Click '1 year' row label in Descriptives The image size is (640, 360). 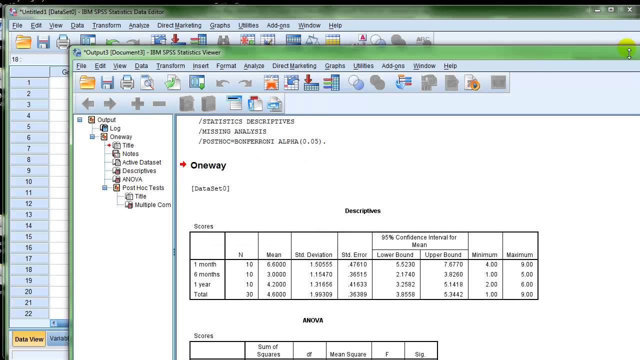tap(201, 284)
